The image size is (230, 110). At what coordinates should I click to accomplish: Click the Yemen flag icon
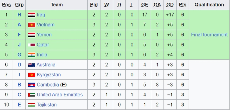(32, 35)
